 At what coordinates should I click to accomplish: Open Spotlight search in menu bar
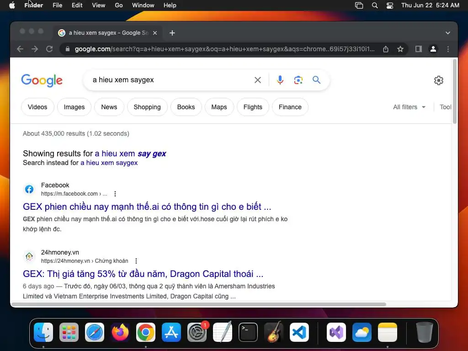375,5
